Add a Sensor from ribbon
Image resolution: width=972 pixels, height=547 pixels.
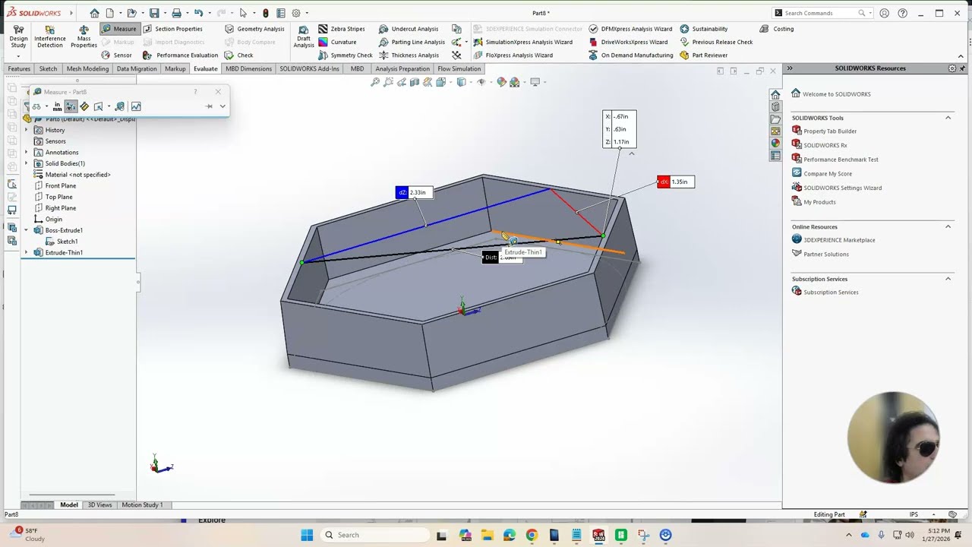click(x=116, y=55)
